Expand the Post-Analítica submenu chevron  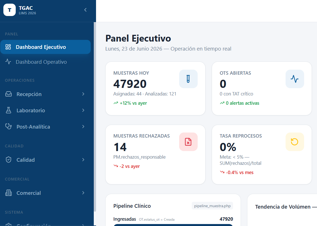click(83, 127)
